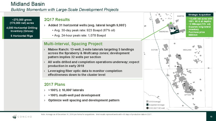Click the '2Q17 Results' heading
216x121 pixels.
tap(57, 20)
